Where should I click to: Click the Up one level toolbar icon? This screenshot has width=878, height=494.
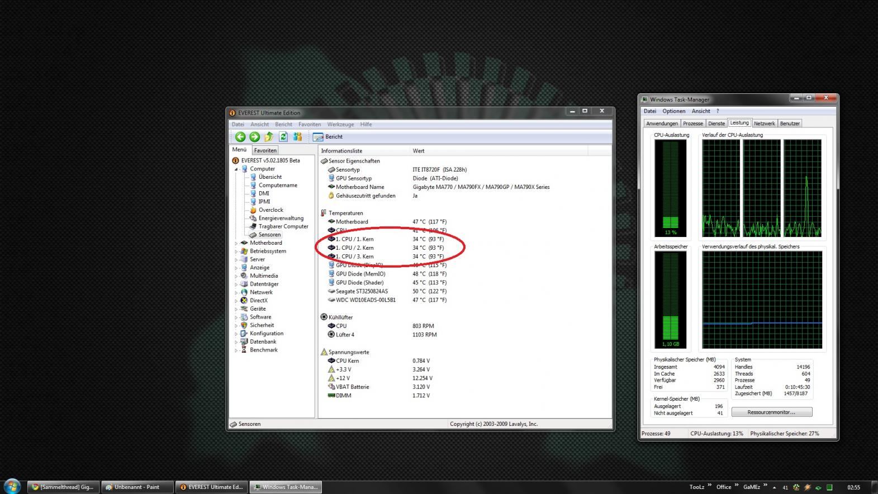point(269,137)
